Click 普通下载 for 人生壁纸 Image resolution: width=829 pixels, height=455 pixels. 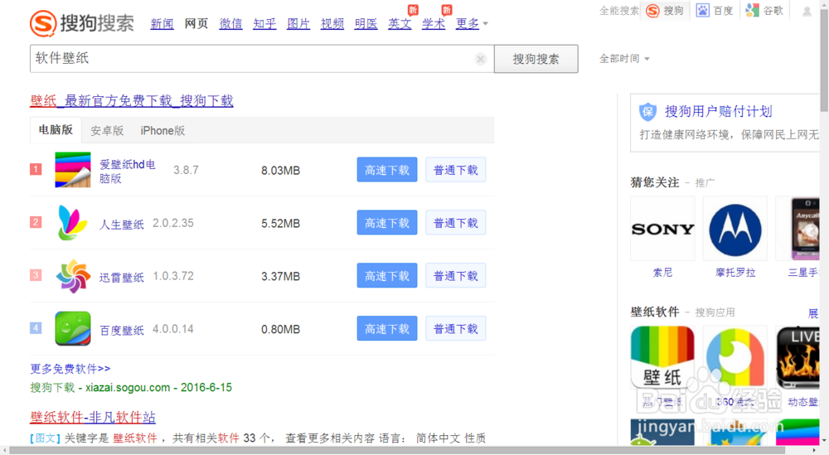(x=456, y=222)
